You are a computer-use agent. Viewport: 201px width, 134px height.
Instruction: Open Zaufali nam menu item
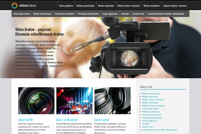click(x=138, y=14)
